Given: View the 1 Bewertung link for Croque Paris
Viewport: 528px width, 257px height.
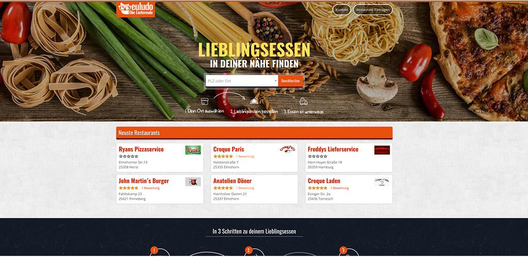Looking at the screenshot, I should pyautogui.click(x=245, y=156).
